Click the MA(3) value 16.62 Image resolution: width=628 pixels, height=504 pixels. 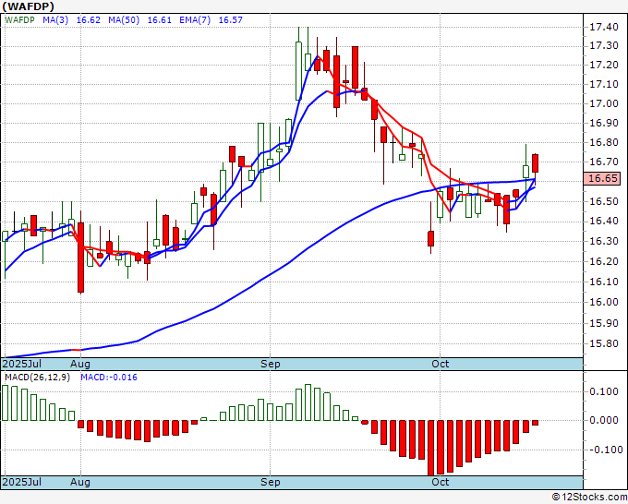coord(90,18)
